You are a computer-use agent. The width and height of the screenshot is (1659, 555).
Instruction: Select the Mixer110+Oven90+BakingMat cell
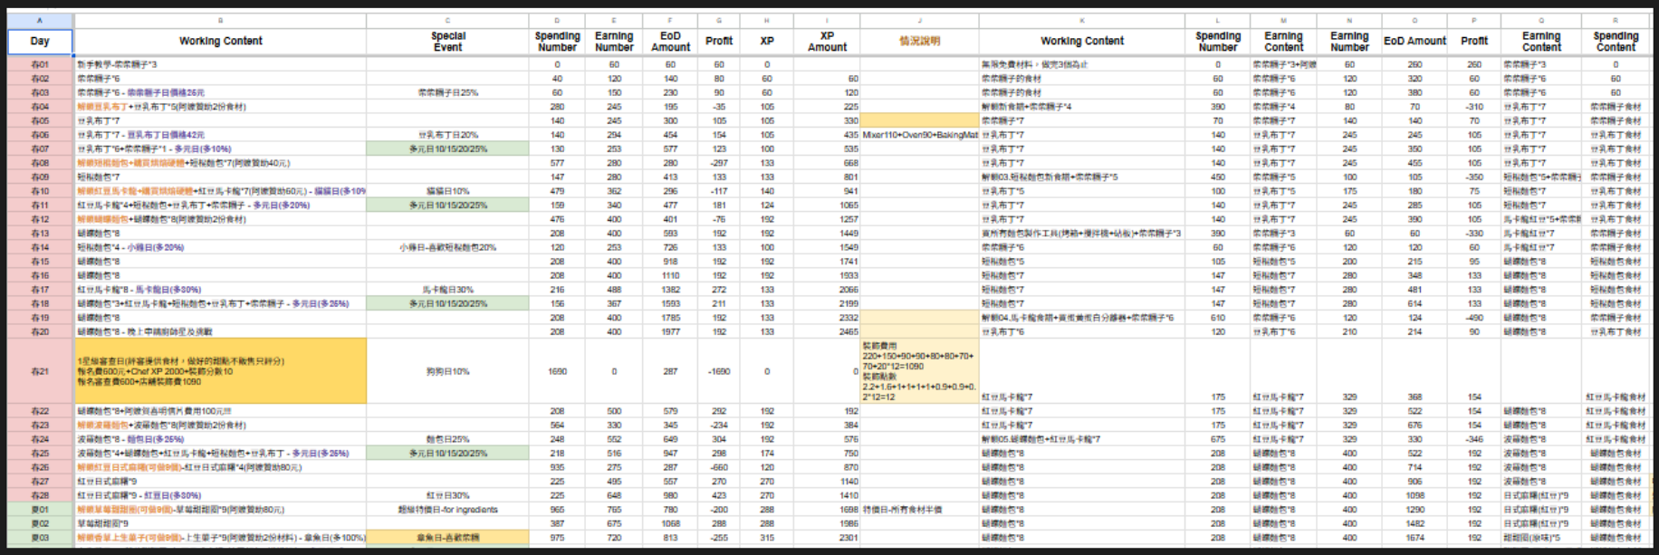pyautogui.click(x=919, y=135)
